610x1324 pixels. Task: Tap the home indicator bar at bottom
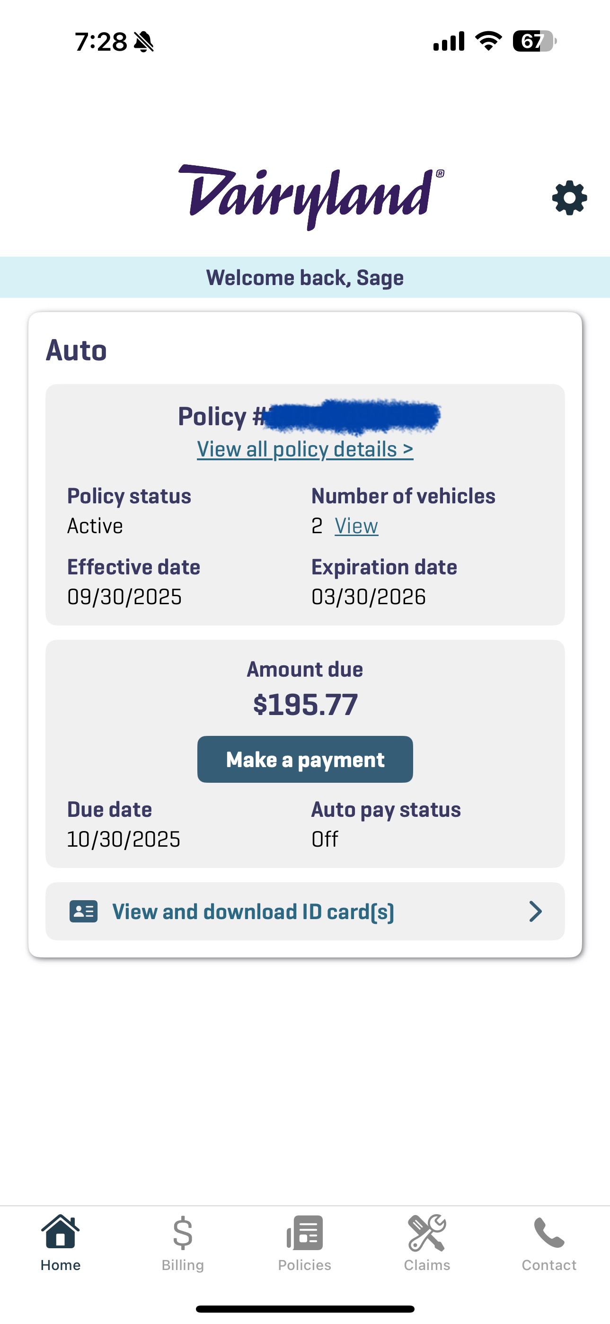305,1308
